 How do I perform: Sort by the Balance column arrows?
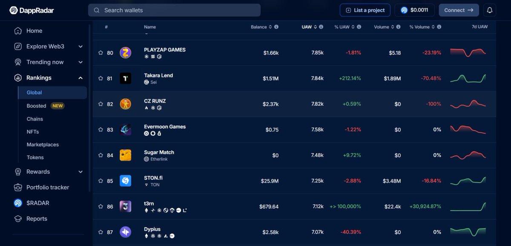(x=270, y=27)
